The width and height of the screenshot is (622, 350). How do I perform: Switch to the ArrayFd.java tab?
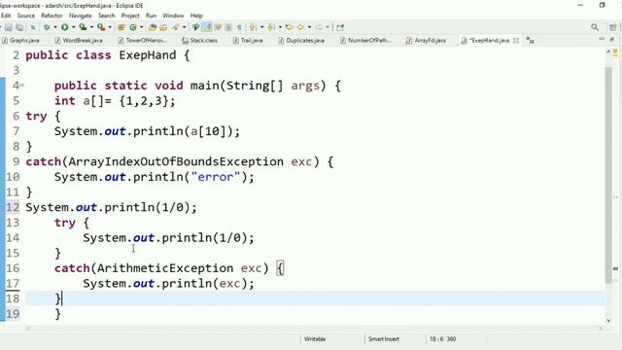point(427,40)
